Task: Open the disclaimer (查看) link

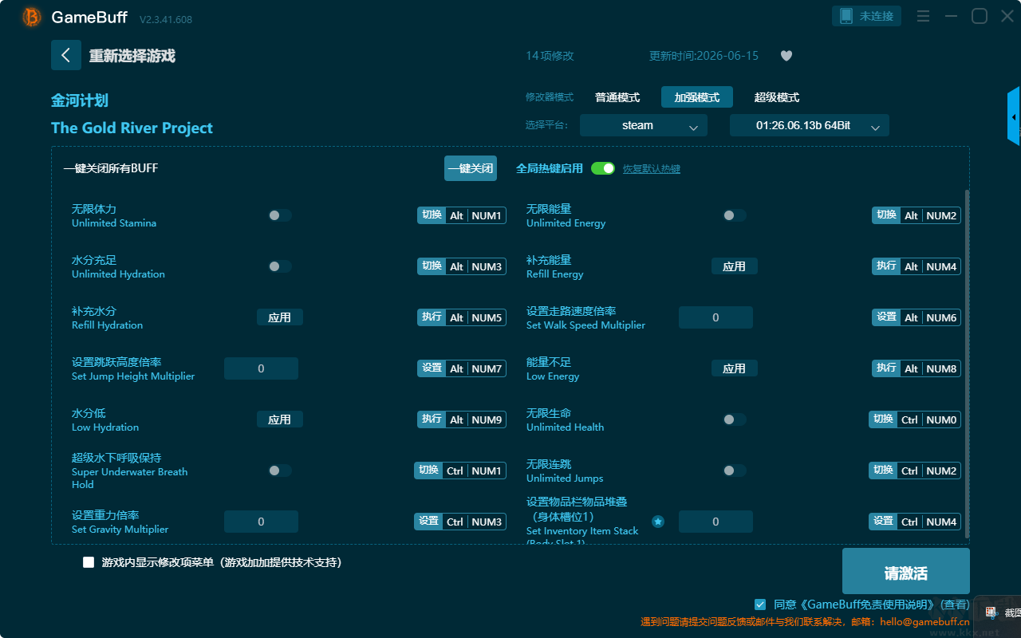Action: pos(956,605)
